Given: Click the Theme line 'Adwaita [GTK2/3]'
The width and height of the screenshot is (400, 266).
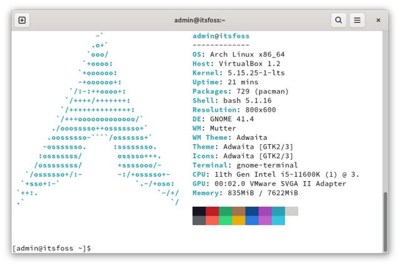Looking at the screenshot, I should pos(243,147).
